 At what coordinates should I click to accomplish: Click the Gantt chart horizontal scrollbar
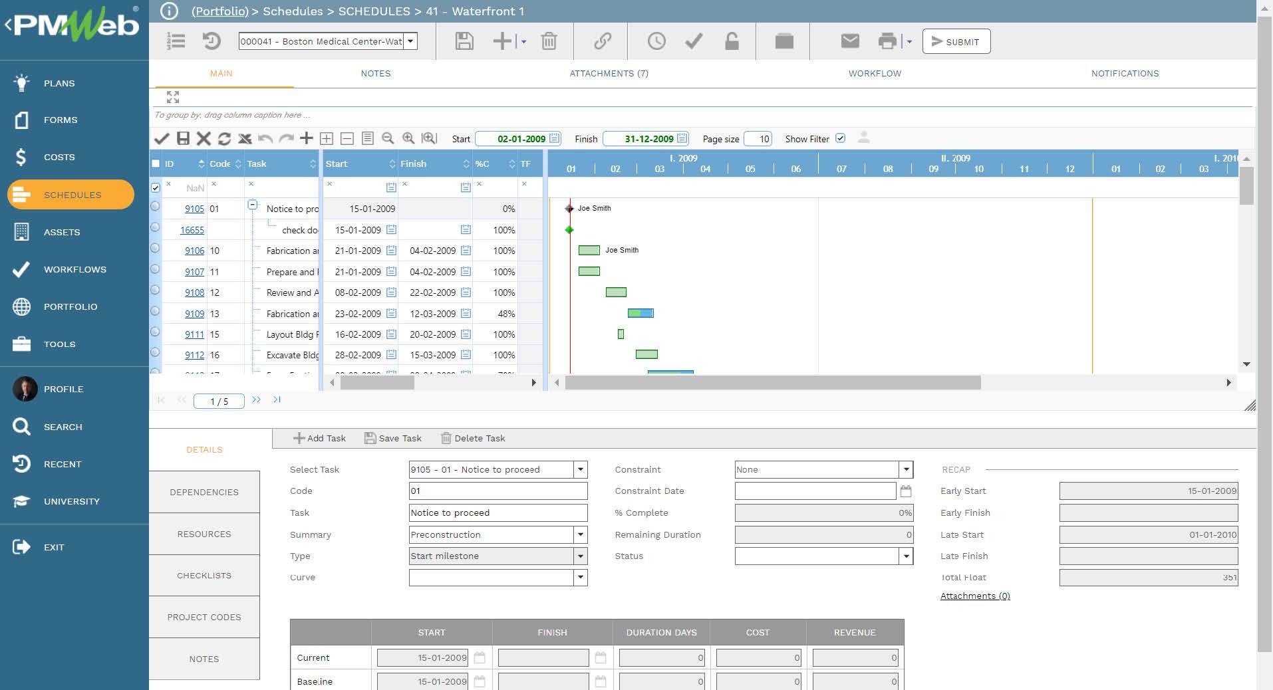pos(772,382)
